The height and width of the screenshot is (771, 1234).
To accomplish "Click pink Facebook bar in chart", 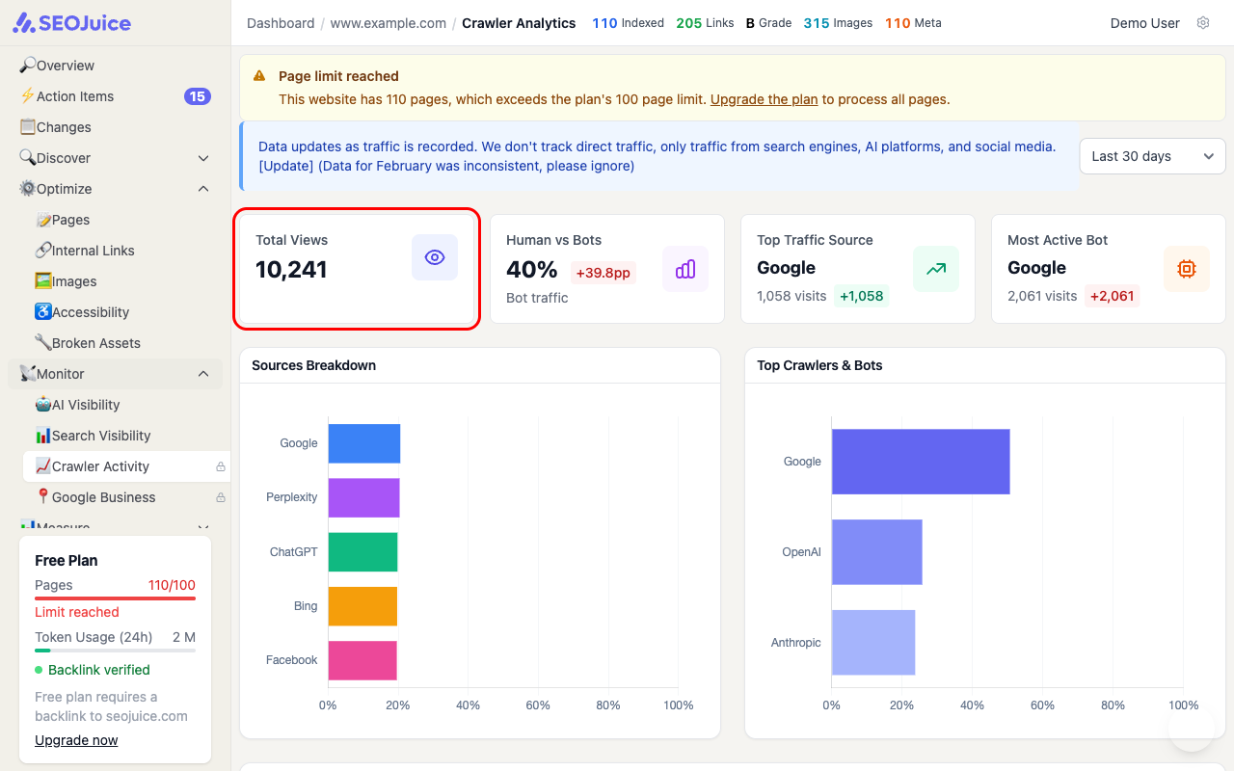I will [x=363, y=660].
